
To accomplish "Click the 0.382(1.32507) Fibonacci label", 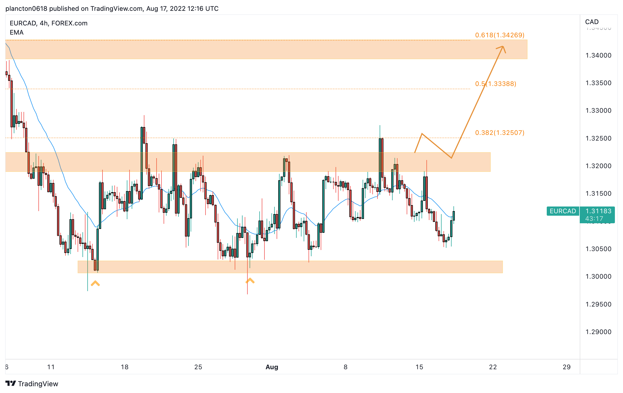I will 500,133.
